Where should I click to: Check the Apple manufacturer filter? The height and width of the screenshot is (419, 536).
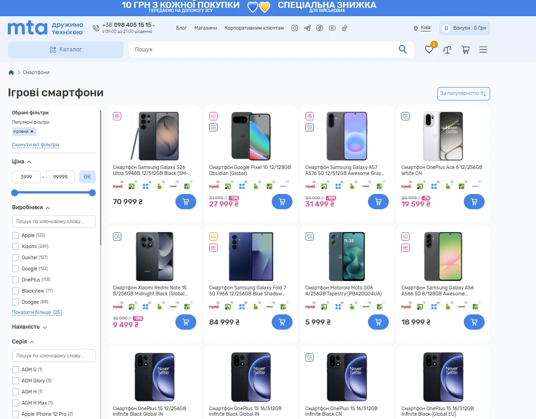(15, 235)
